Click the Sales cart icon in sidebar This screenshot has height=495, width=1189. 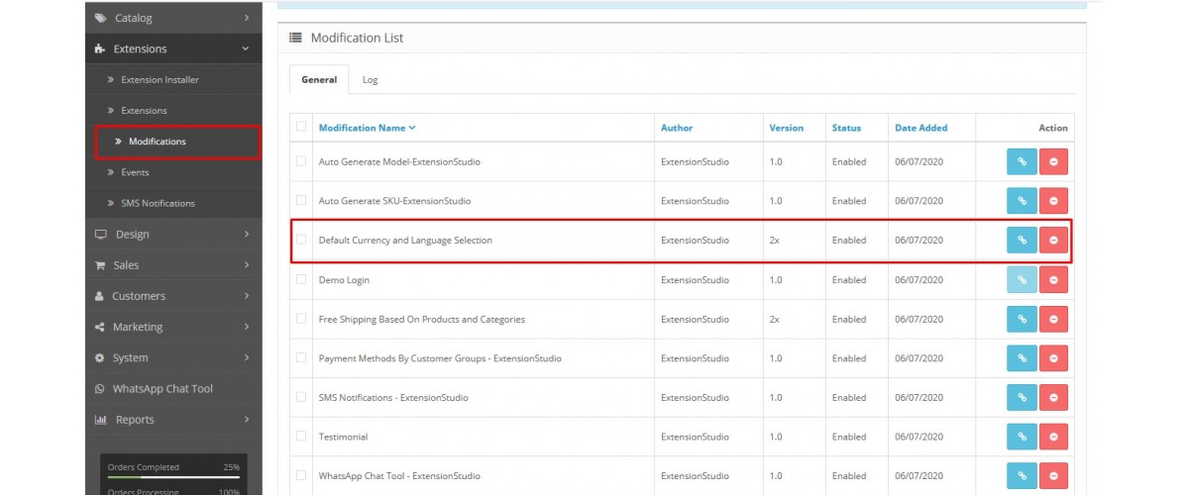click(x=100, y=265)
